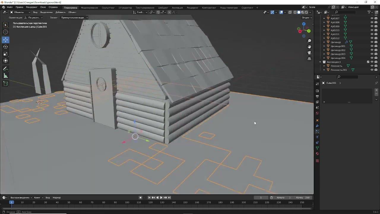Open the outliner filter dropdown

[370, 12]
